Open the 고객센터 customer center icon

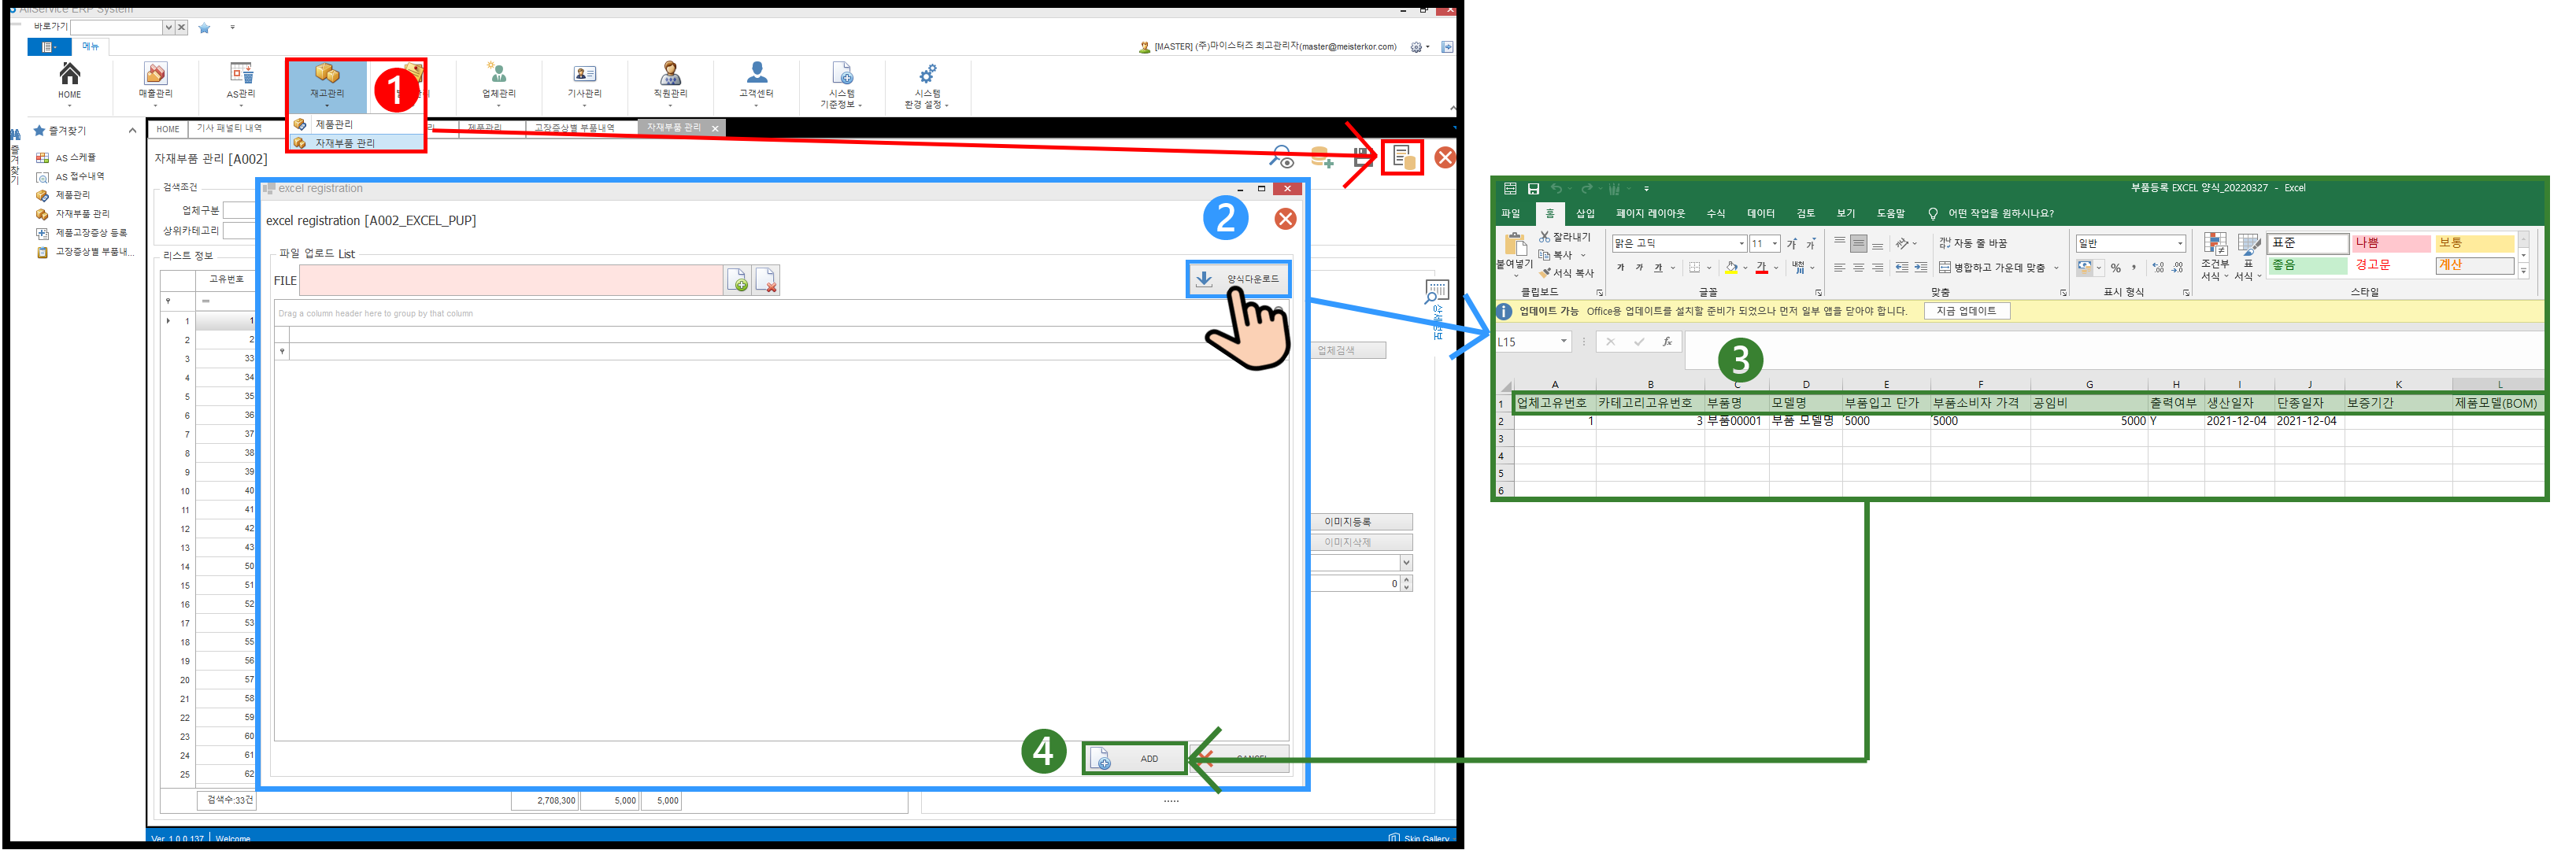756,81
